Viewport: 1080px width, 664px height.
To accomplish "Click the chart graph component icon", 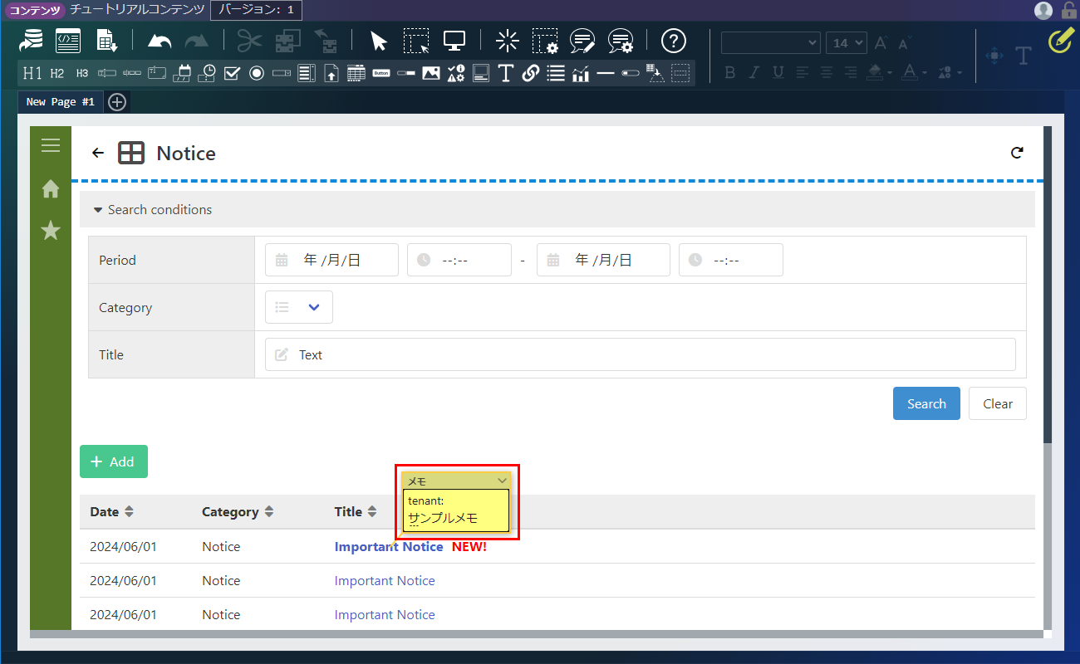I will coord(581,73).
